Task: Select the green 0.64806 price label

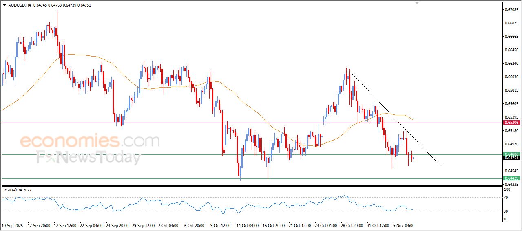Action: click(511, 154)
